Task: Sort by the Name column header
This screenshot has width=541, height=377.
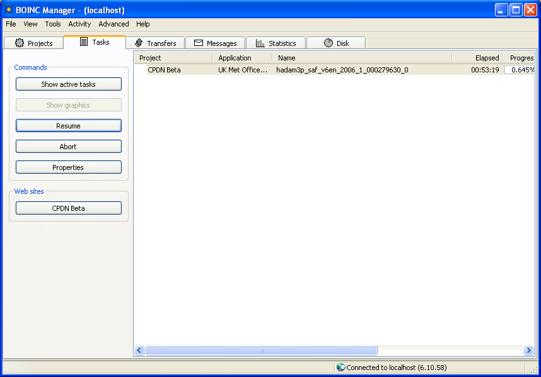Action: 363,58
